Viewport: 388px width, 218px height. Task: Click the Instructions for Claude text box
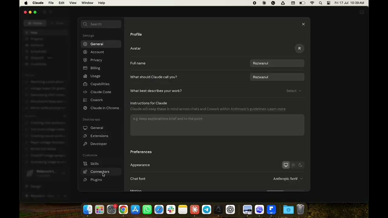[217, 125]
